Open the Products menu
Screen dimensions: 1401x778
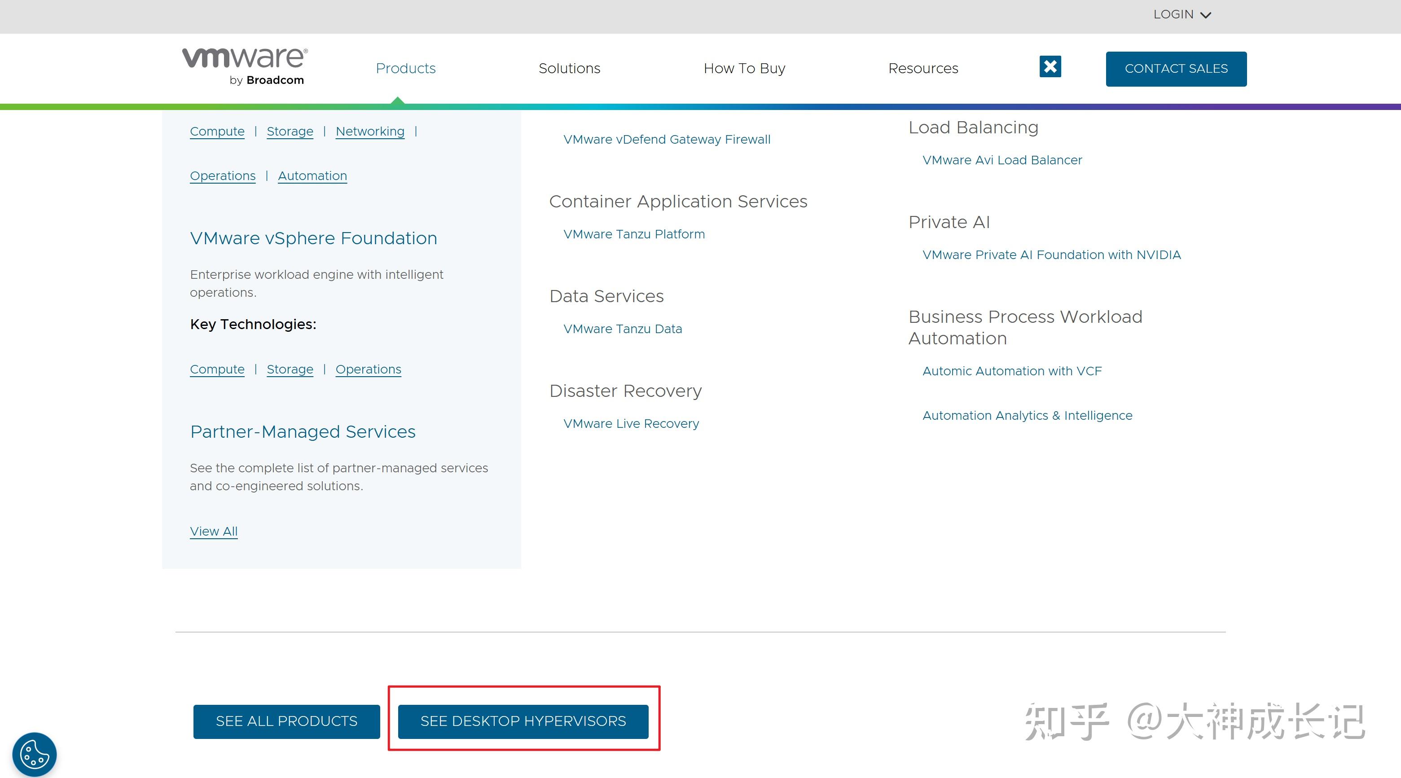[x=406, y=69]
